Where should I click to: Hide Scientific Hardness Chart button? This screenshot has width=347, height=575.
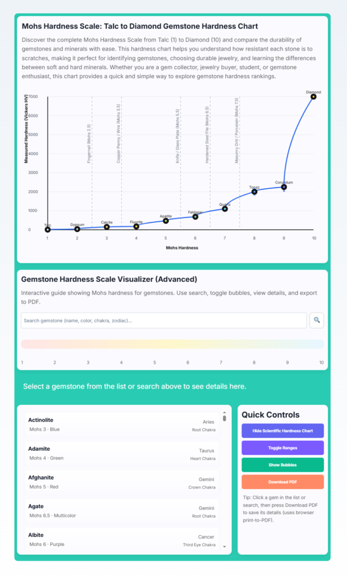(282, 431)
